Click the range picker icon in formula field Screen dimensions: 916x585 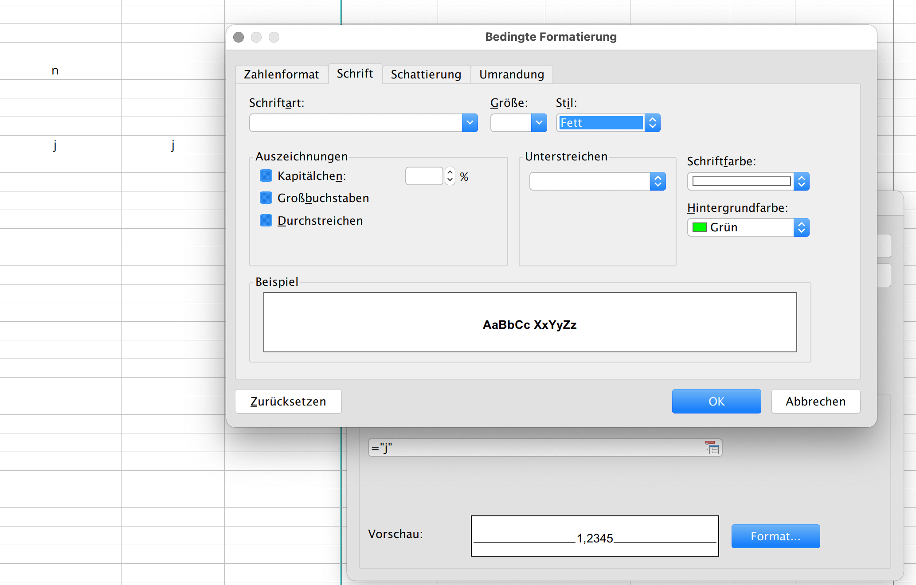coord(712,448)
